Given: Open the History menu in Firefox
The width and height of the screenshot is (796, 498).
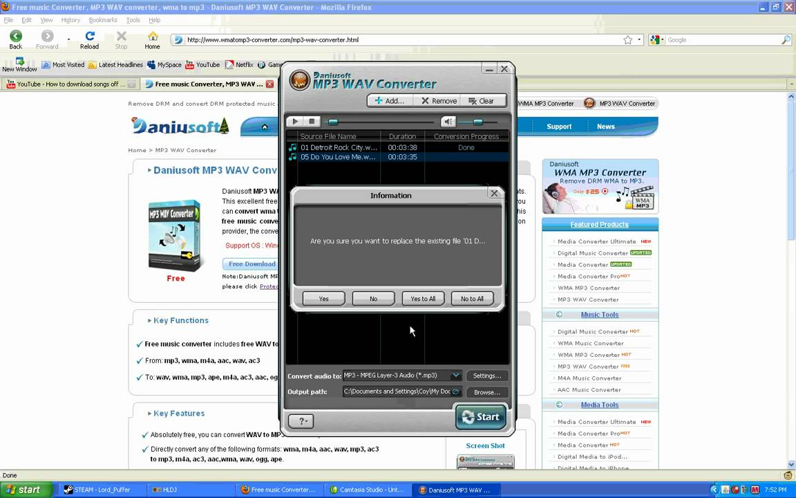Looking at the screenshot, I should (70, 20).
